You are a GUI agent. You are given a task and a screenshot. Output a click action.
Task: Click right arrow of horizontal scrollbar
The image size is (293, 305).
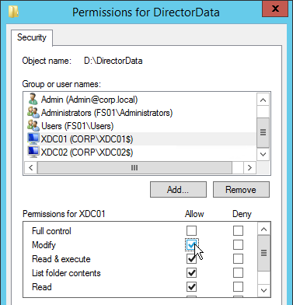point(249,167)
